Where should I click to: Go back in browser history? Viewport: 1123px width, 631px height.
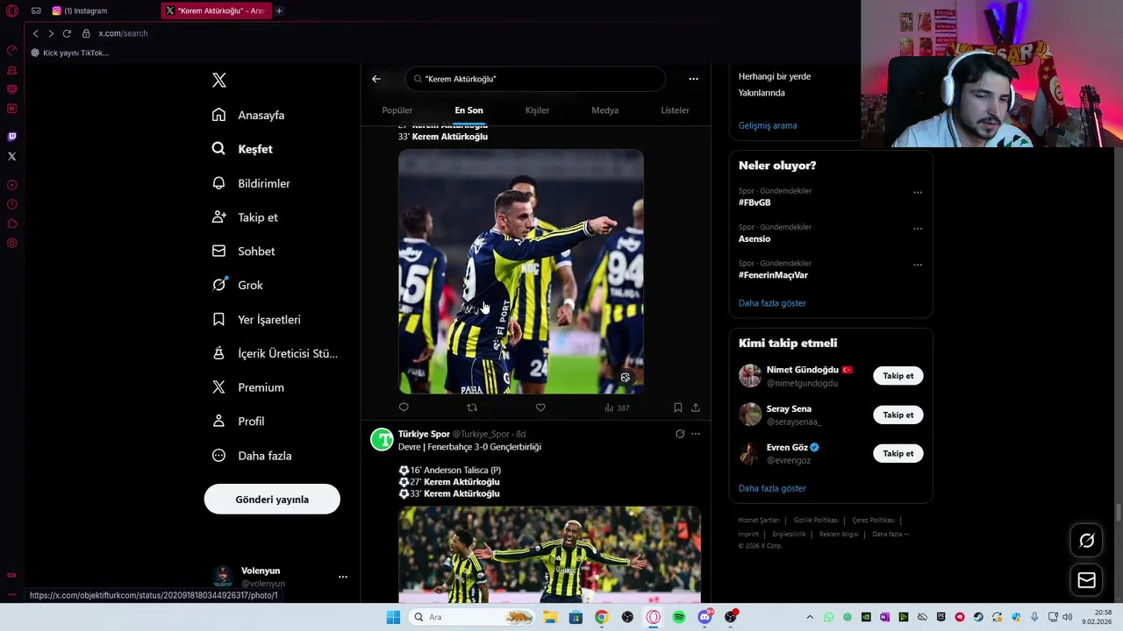coord(35,33)
